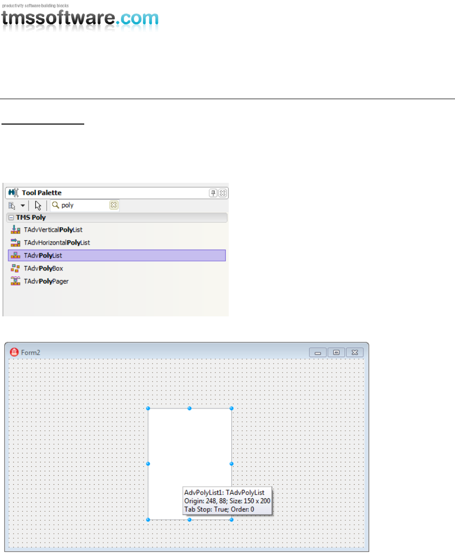455x557 pixels.
Task: Select TAdvHorizontalPolyList in the palette
Action: [117, 243]
